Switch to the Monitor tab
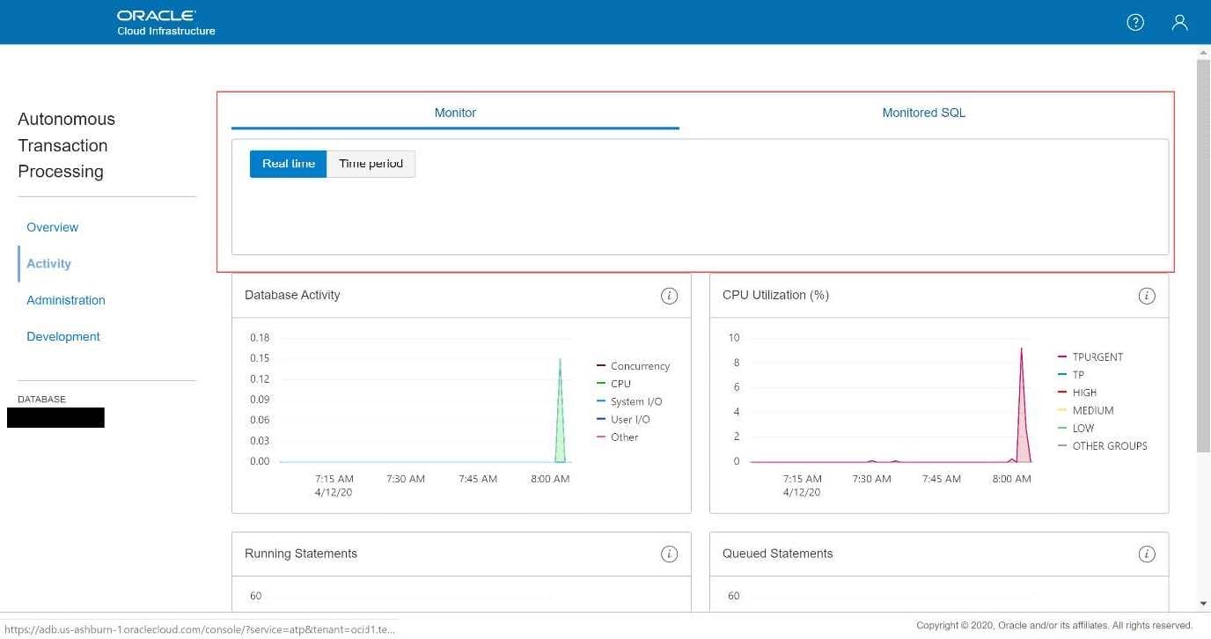The image size is (1211, 639). (x=455, y=113)
